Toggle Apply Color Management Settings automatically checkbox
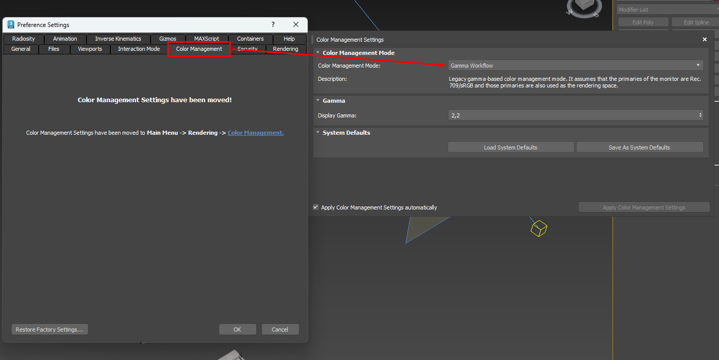Image resolution: width=719 pixels, height=360 pixels. click(316, 207)
